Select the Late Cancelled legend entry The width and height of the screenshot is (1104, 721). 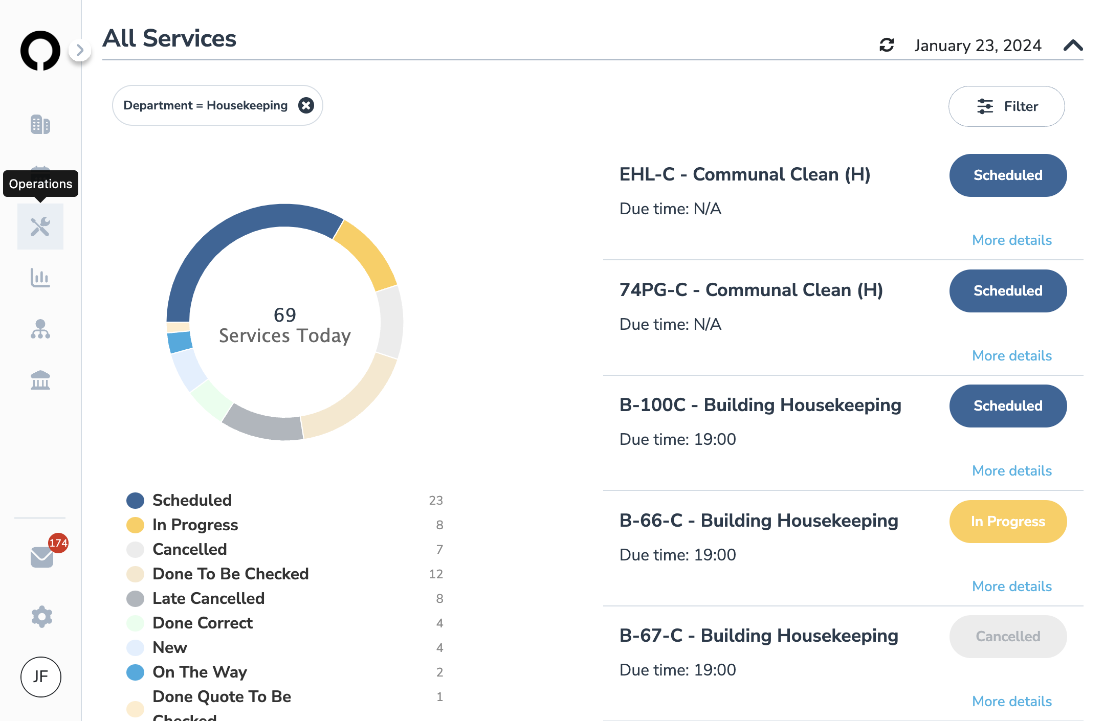[x=284, y=599]
